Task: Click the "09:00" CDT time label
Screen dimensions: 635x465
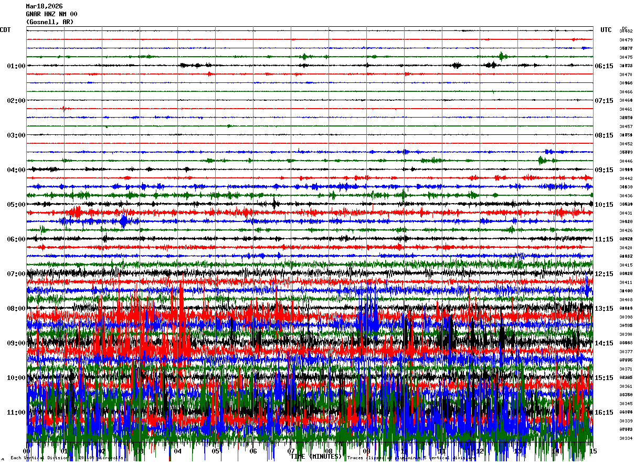Action: pyautogui.click(x=16, y=343)
